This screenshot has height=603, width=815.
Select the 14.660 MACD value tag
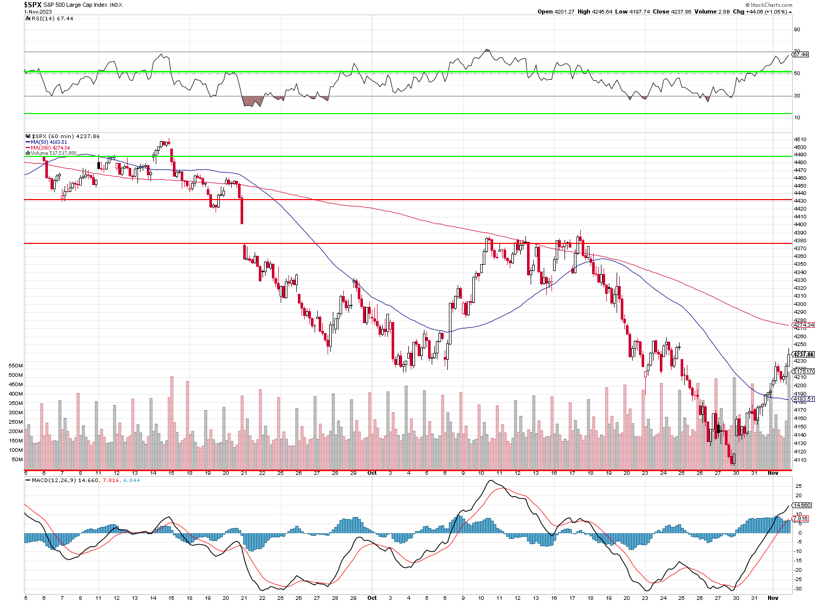click(x=802, y=505)
